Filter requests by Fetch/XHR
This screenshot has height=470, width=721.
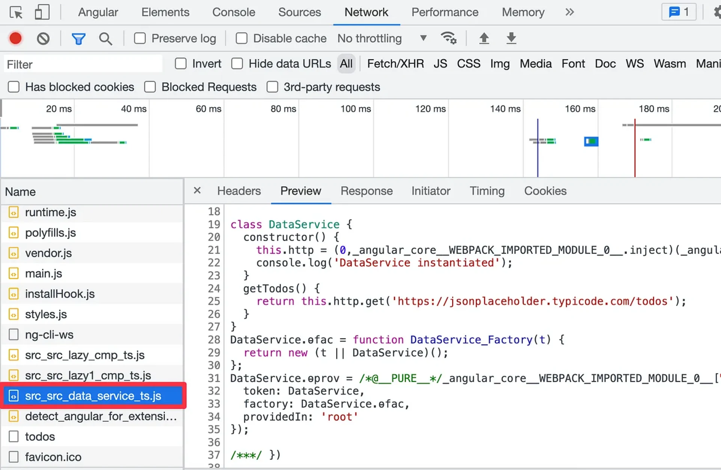point(395,64)
